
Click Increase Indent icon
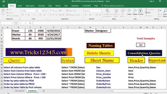click(63, 15)
